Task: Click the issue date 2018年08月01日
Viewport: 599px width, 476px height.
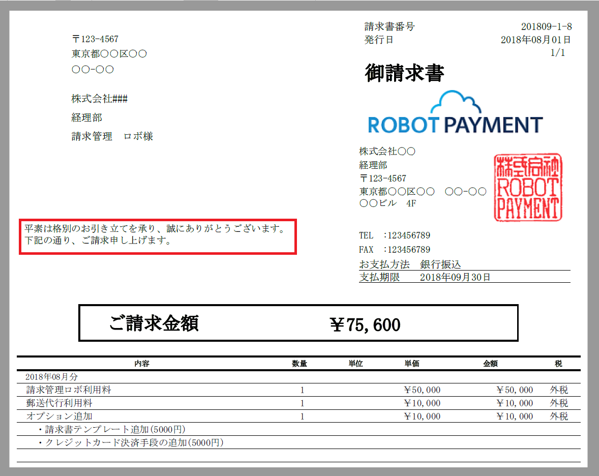Action: click(x=535, y=40)
